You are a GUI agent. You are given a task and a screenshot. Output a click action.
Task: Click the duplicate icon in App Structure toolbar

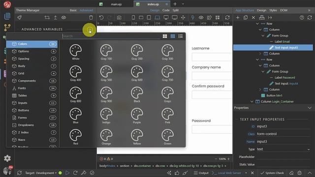point(246,18)
